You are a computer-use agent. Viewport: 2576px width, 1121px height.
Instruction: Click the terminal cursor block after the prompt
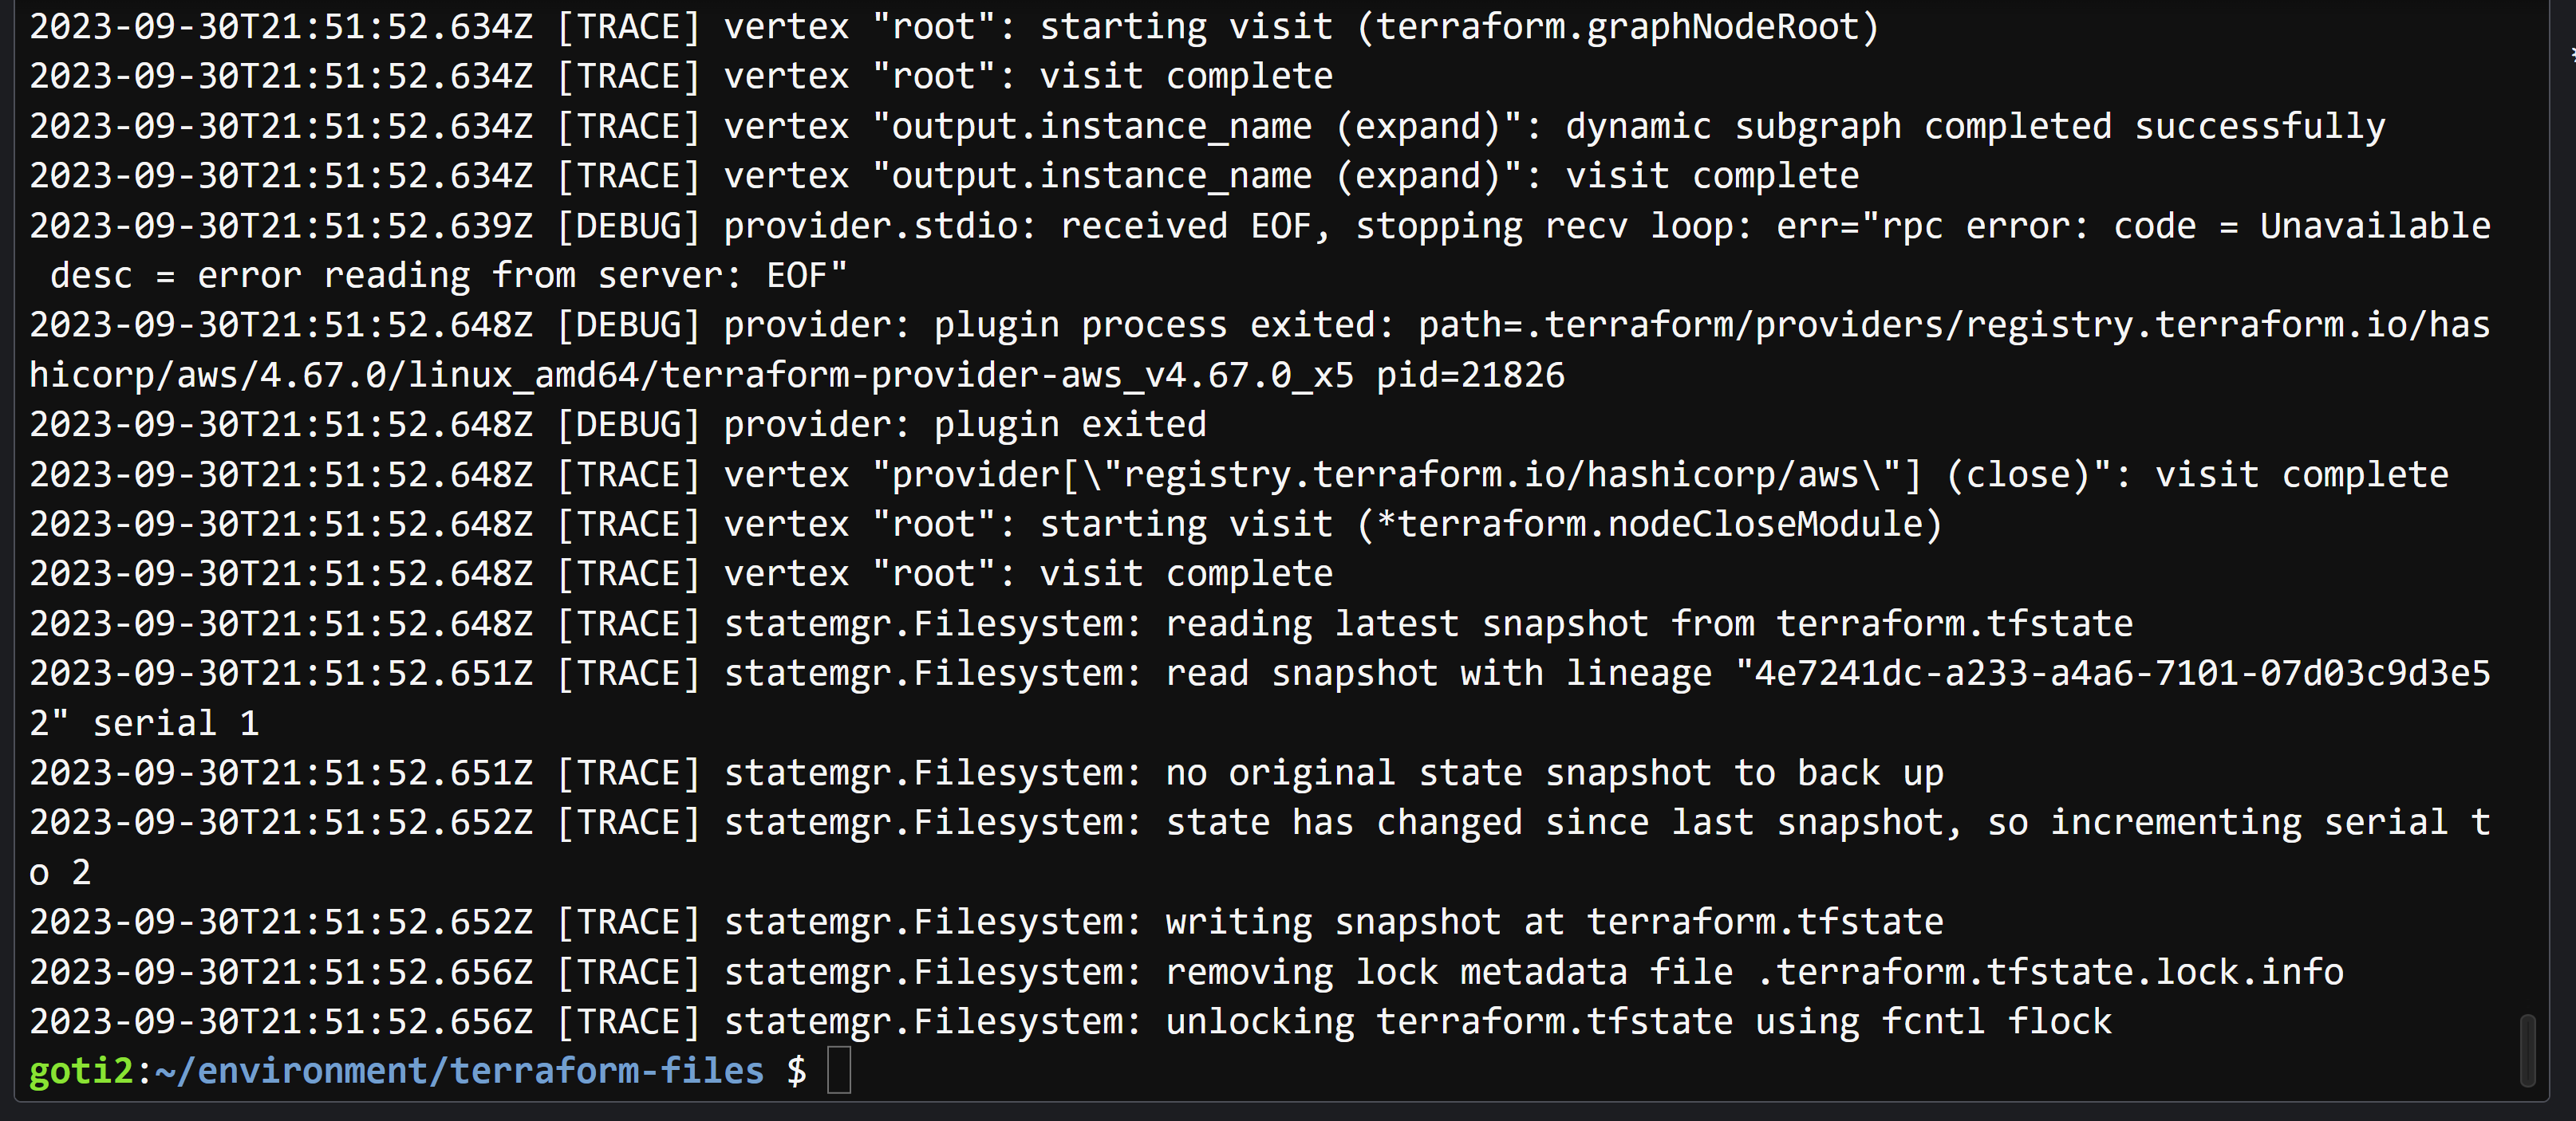(x=839, y=1070)
